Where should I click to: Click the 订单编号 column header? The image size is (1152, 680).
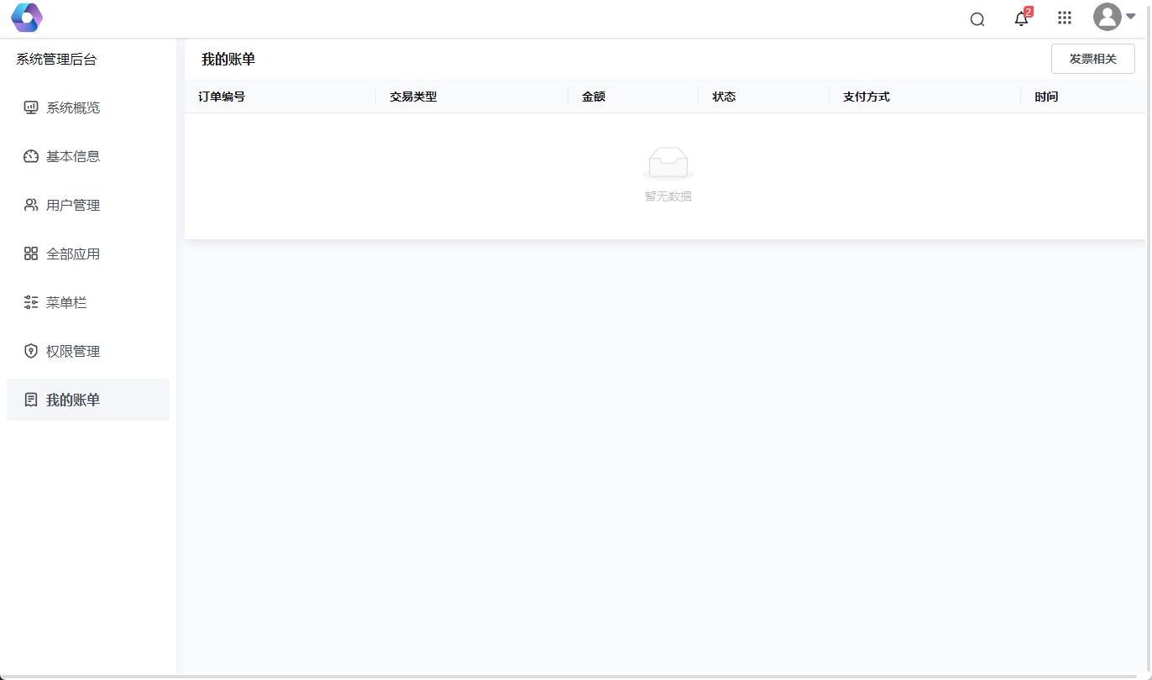[222, 97]
